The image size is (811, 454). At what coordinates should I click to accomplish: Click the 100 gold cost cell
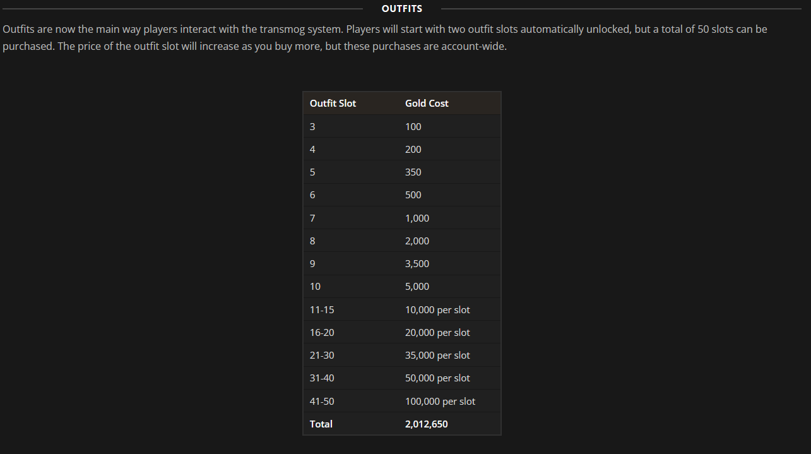pos(413,126)
